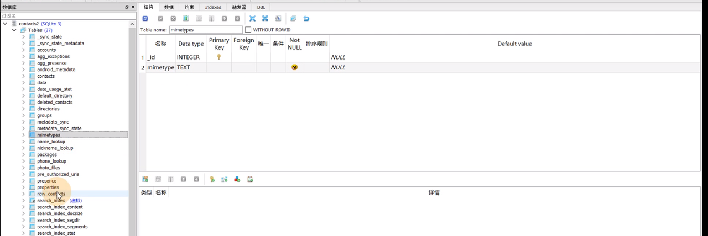
Task: Click the 详情 header in constraints list
Action: pos(434,192)
